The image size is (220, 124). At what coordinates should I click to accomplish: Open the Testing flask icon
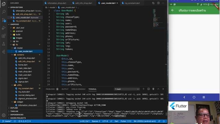pos(4,44)
